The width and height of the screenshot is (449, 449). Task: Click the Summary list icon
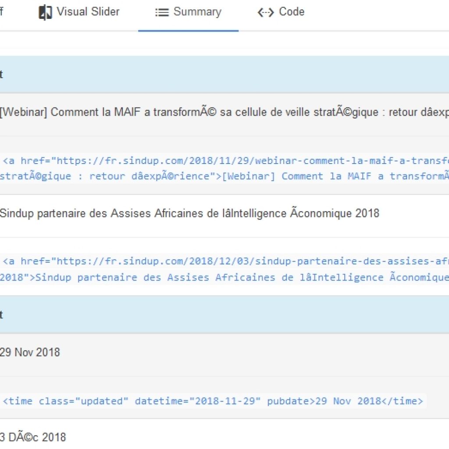(x=162, y=13)
